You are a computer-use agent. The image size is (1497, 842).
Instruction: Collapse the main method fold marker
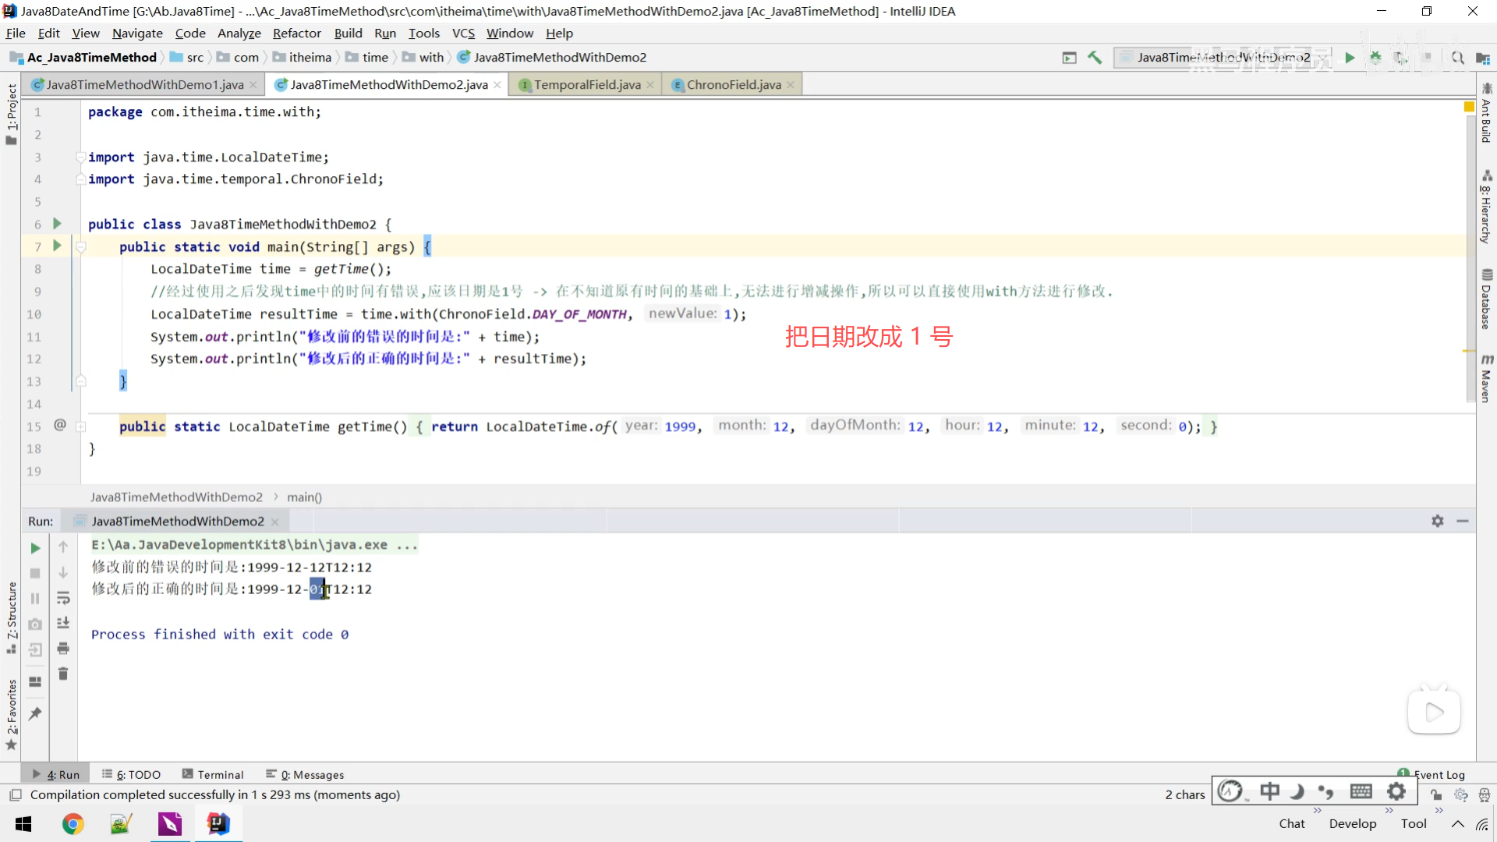pyautogui.click(x=80, y=247)
